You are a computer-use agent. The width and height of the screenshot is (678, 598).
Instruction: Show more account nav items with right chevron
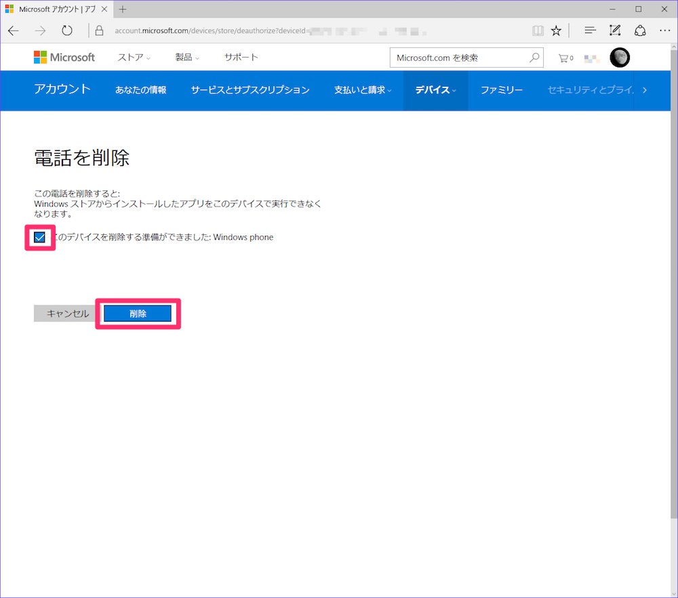tap(645, 90)
